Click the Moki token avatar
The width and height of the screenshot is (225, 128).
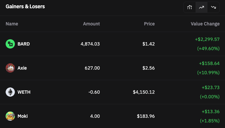[x=10, y=116]
